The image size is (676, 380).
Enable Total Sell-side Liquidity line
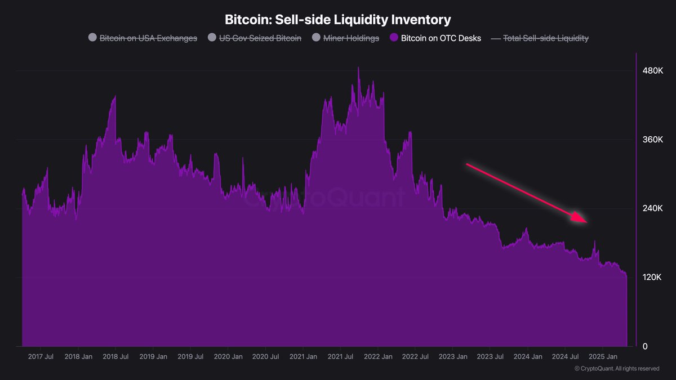(545, 38)
